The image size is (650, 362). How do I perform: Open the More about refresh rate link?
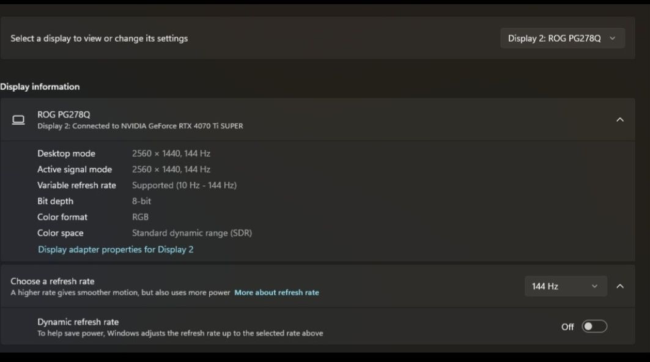[x=276, y=292]
